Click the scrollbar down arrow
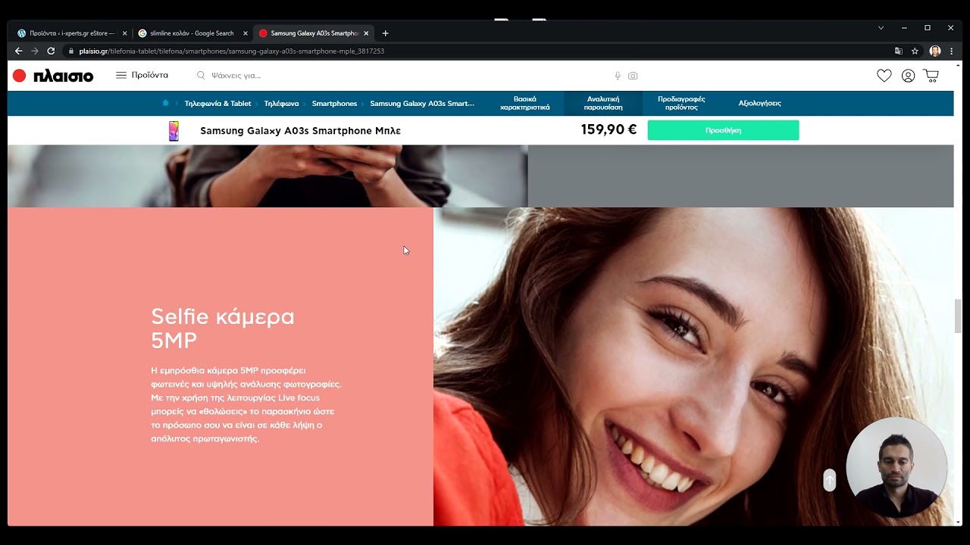Screen dimensions: 970x545 point(958,522)
